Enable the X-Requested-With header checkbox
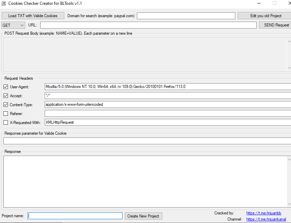 (6, 122)
